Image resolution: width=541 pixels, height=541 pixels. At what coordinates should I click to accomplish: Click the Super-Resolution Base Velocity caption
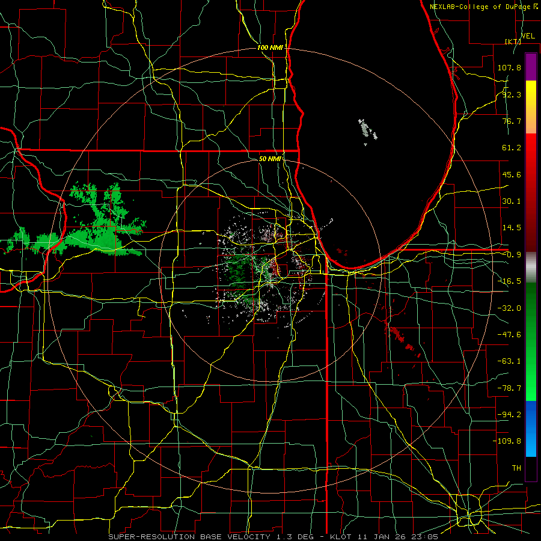[274, 537]
